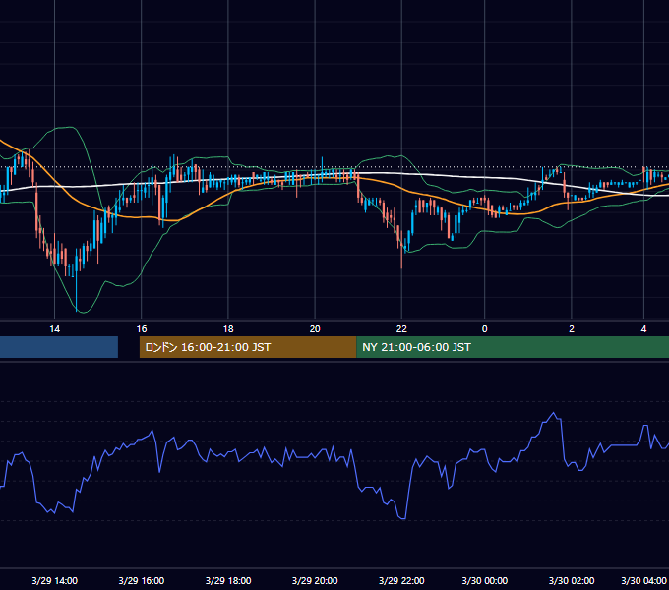Click the blue session bar left of ロンドン
669x590 pixels.
tap(59, 347)
